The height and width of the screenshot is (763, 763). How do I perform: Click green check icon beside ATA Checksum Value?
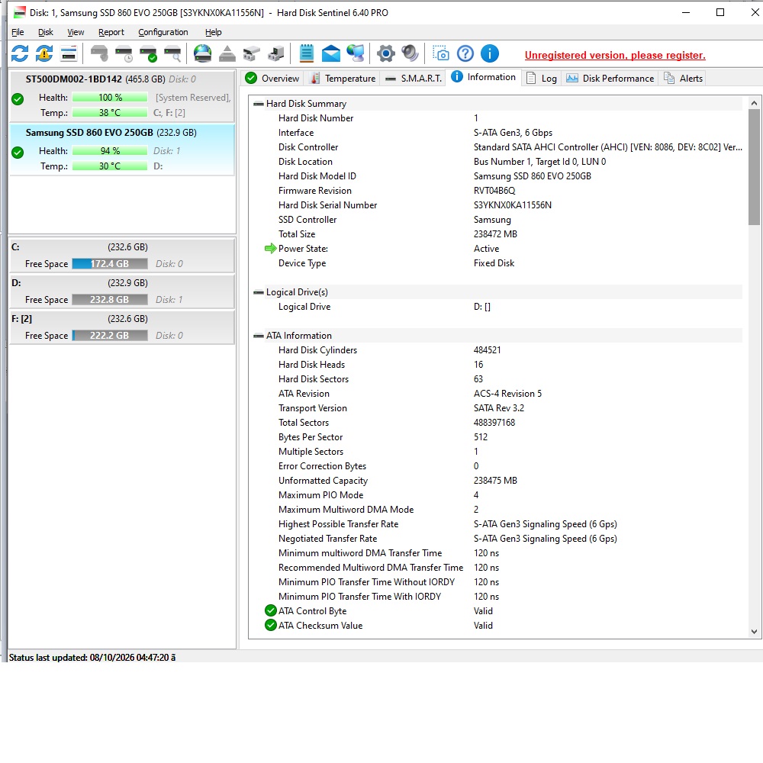point(271,625)
